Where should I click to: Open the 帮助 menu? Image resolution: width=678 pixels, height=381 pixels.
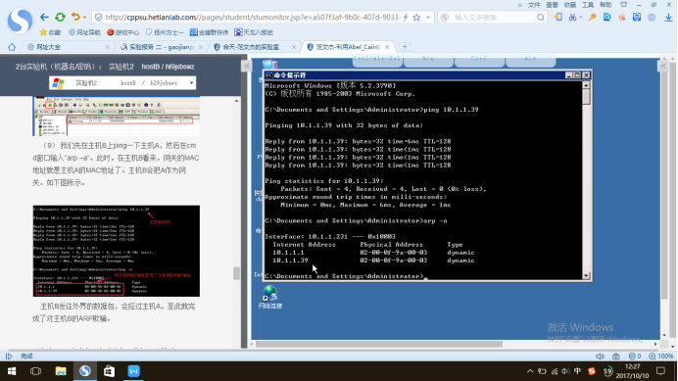click(x=605, y=5)
